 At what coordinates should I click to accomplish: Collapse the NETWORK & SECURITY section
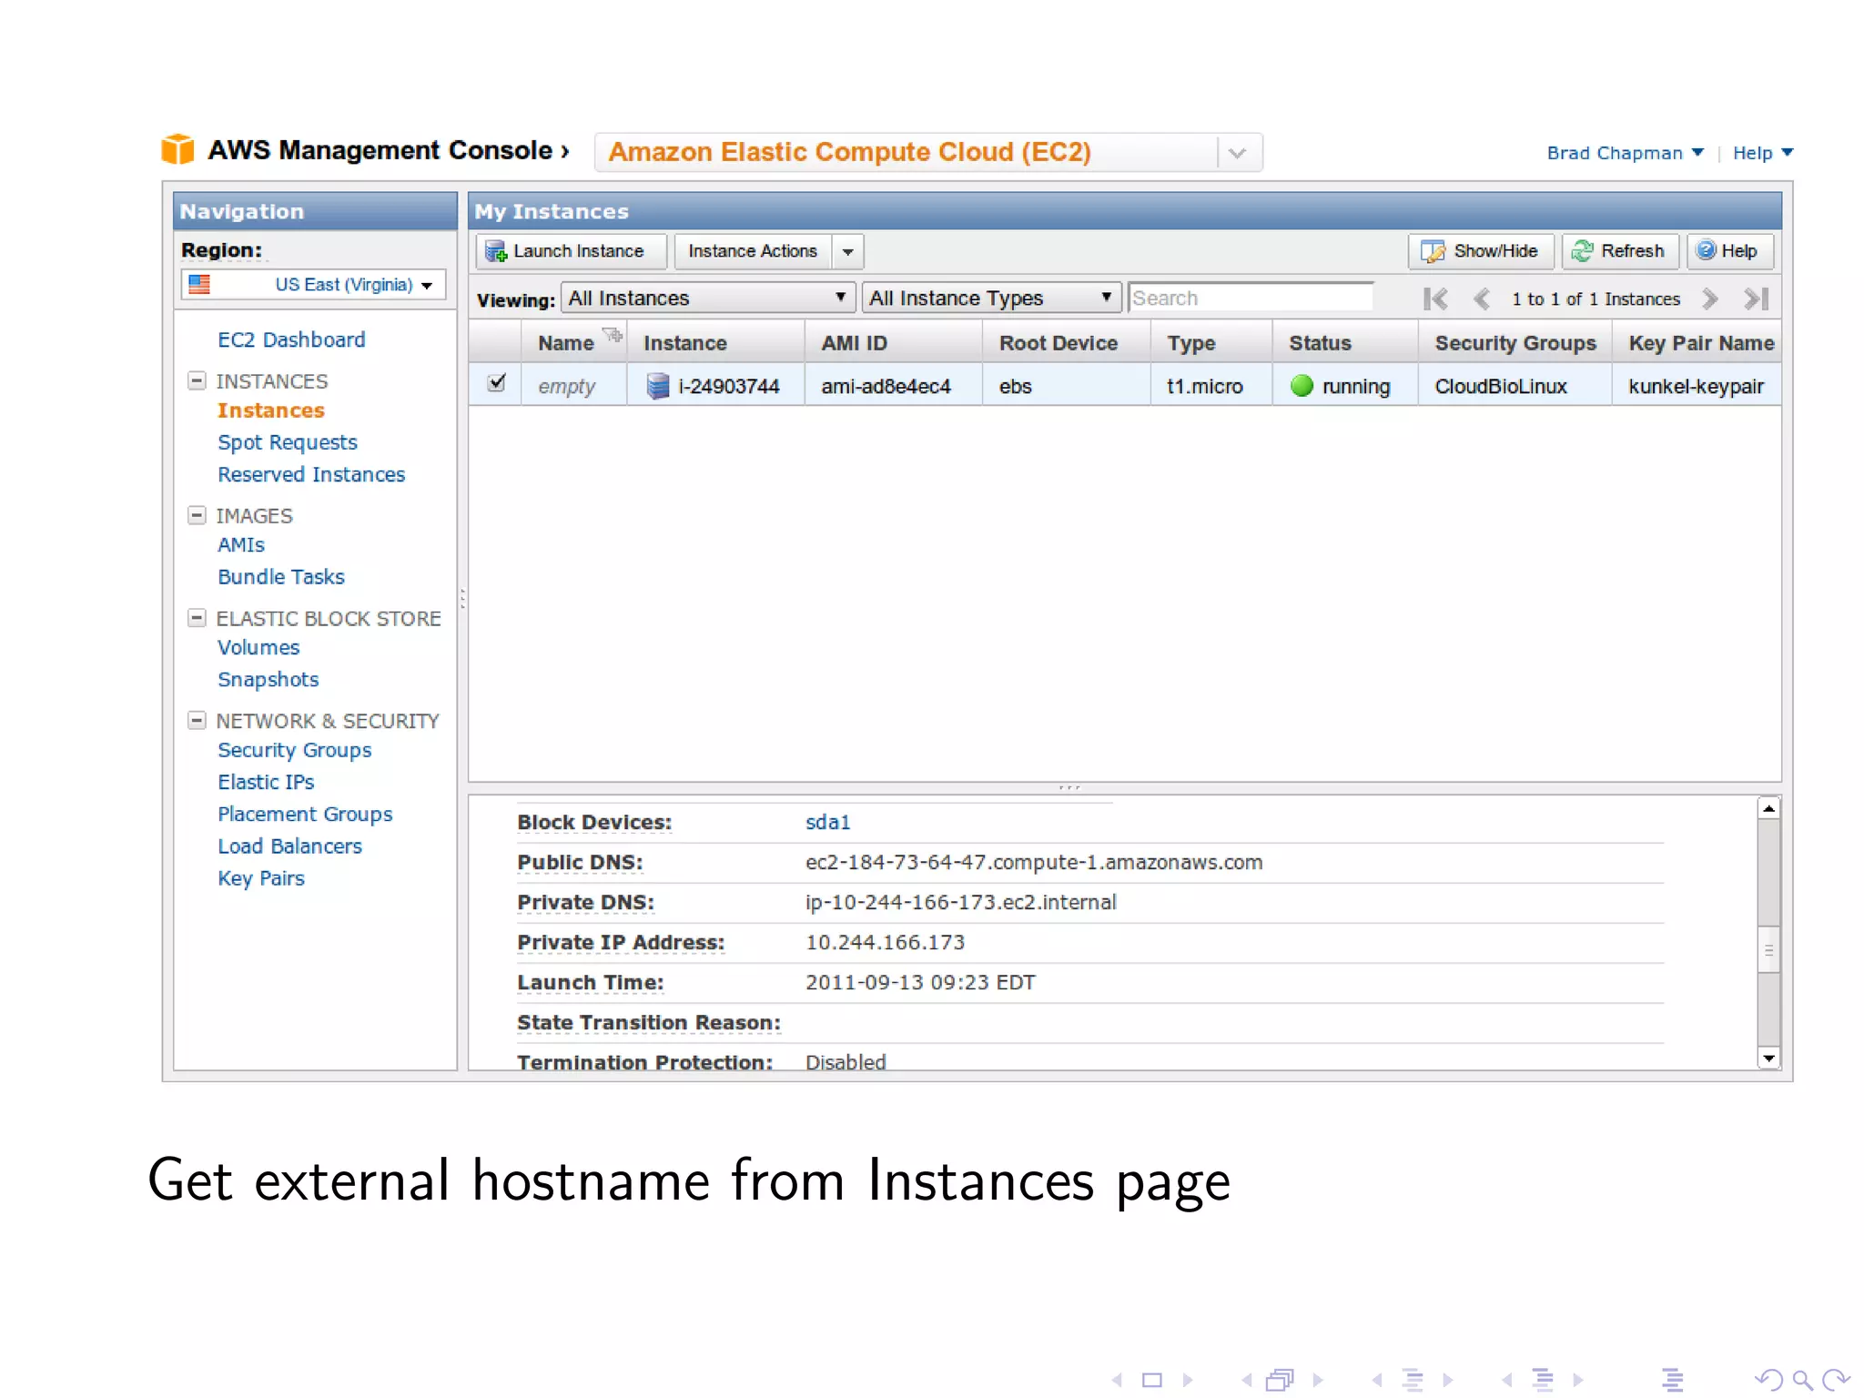coord(197,720)
